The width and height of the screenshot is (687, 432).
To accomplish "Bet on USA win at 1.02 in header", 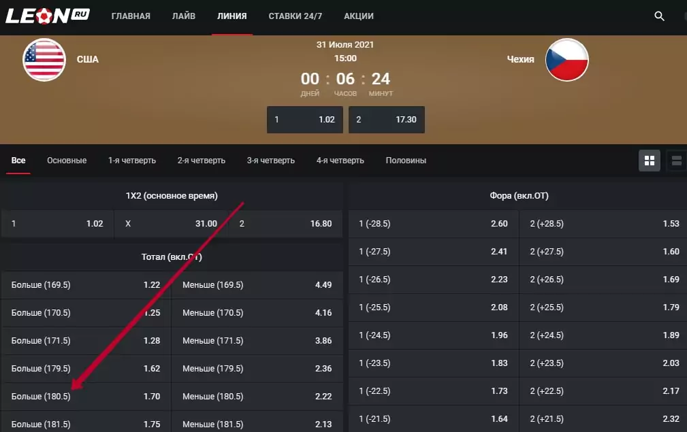I will 305,120.
